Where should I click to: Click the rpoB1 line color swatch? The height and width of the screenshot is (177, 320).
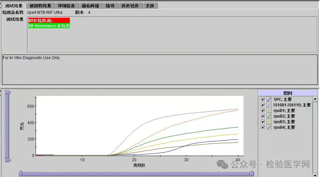pyautogui.click(x=269, y=111)
